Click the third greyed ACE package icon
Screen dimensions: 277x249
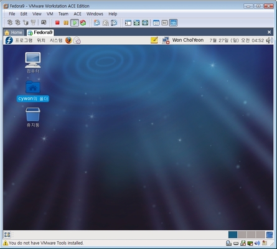pyautogui.click(x=26, y=22)
